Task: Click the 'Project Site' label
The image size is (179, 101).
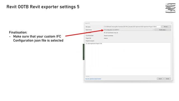Action: 88,38
